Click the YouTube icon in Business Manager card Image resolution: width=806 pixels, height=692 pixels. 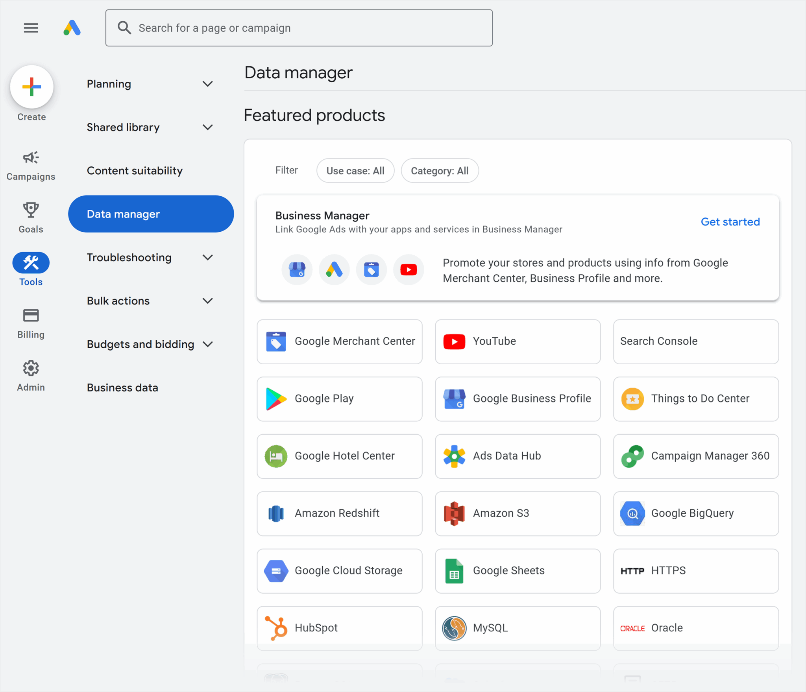coord(409,270)
